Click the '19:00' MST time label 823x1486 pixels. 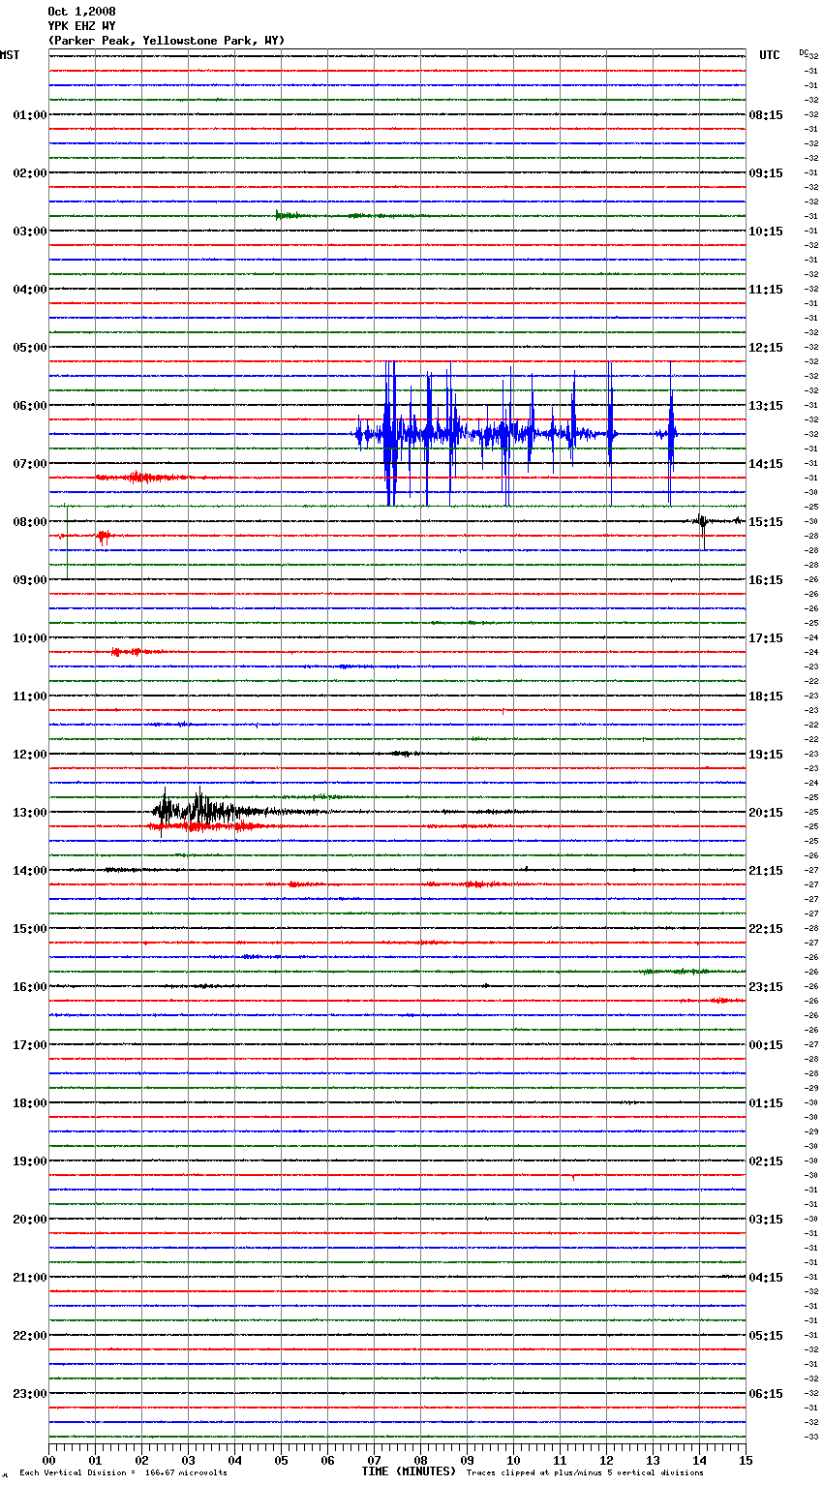(30, 1161)
